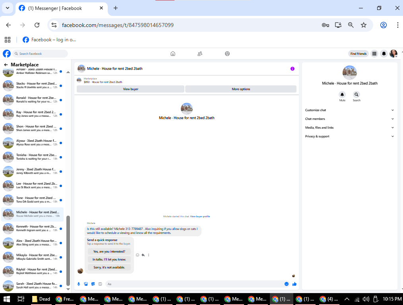Expand Chat members section

349,119
